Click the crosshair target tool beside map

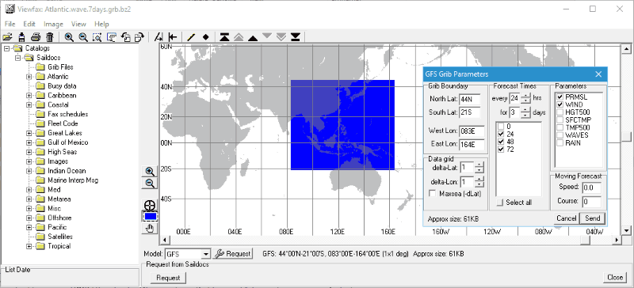click(x=150, y=205)
